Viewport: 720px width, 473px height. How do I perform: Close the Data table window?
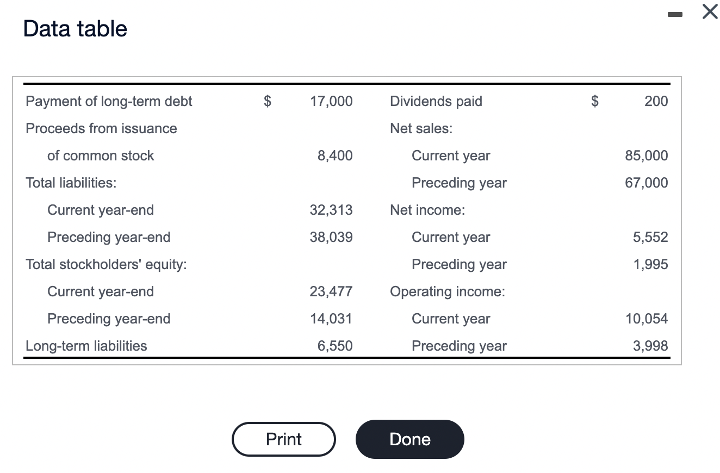pyautogui.click(x=709, y=12)
